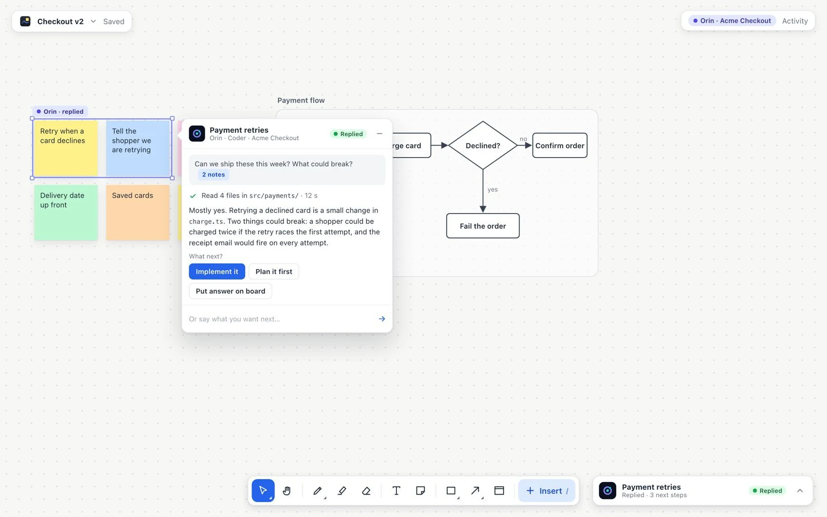The height and width of the screenshot is (517, 827).
Task: Select the Hand pan tool
Action: click(x=287, y=490)
